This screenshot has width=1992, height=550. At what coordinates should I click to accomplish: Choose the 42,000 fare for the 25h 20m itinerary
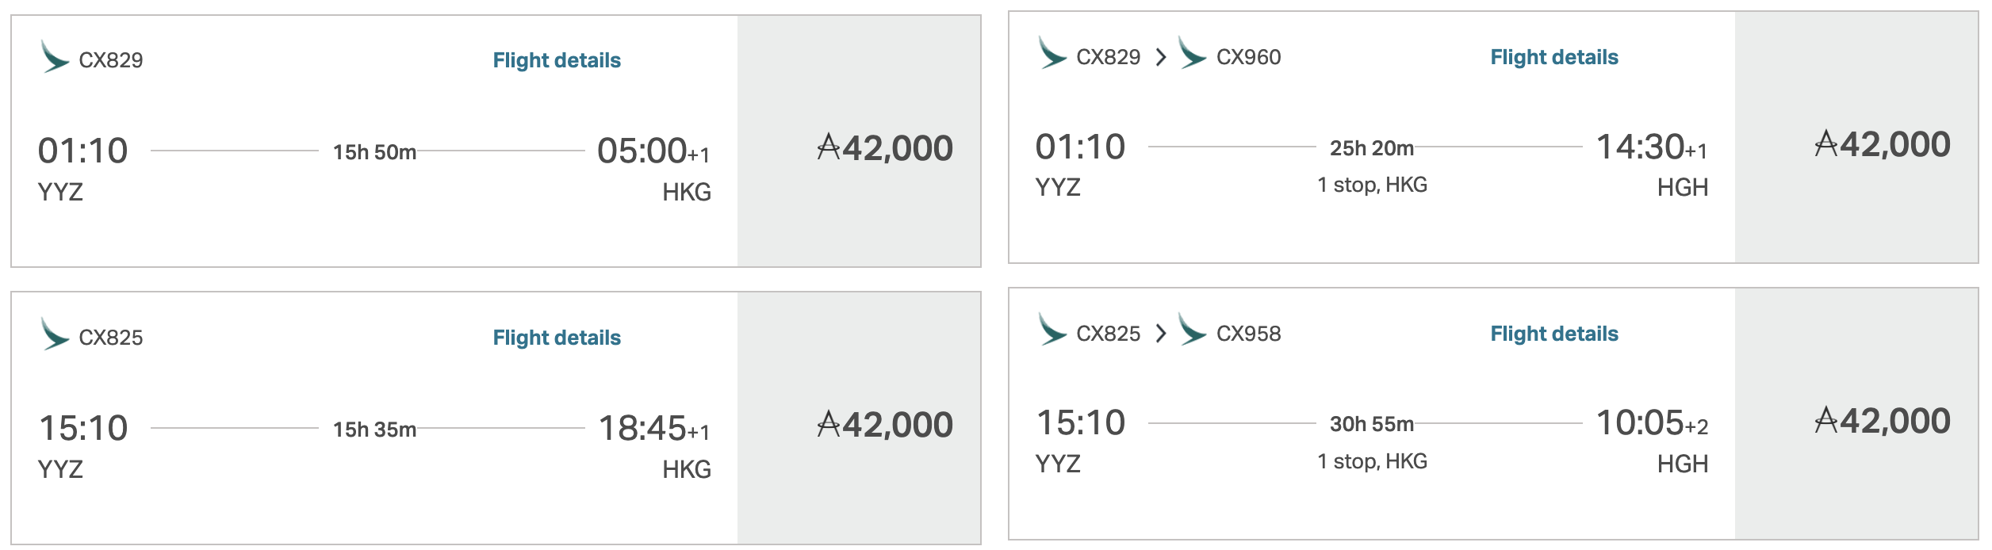pyautogui.click(x=1883, y=145)
